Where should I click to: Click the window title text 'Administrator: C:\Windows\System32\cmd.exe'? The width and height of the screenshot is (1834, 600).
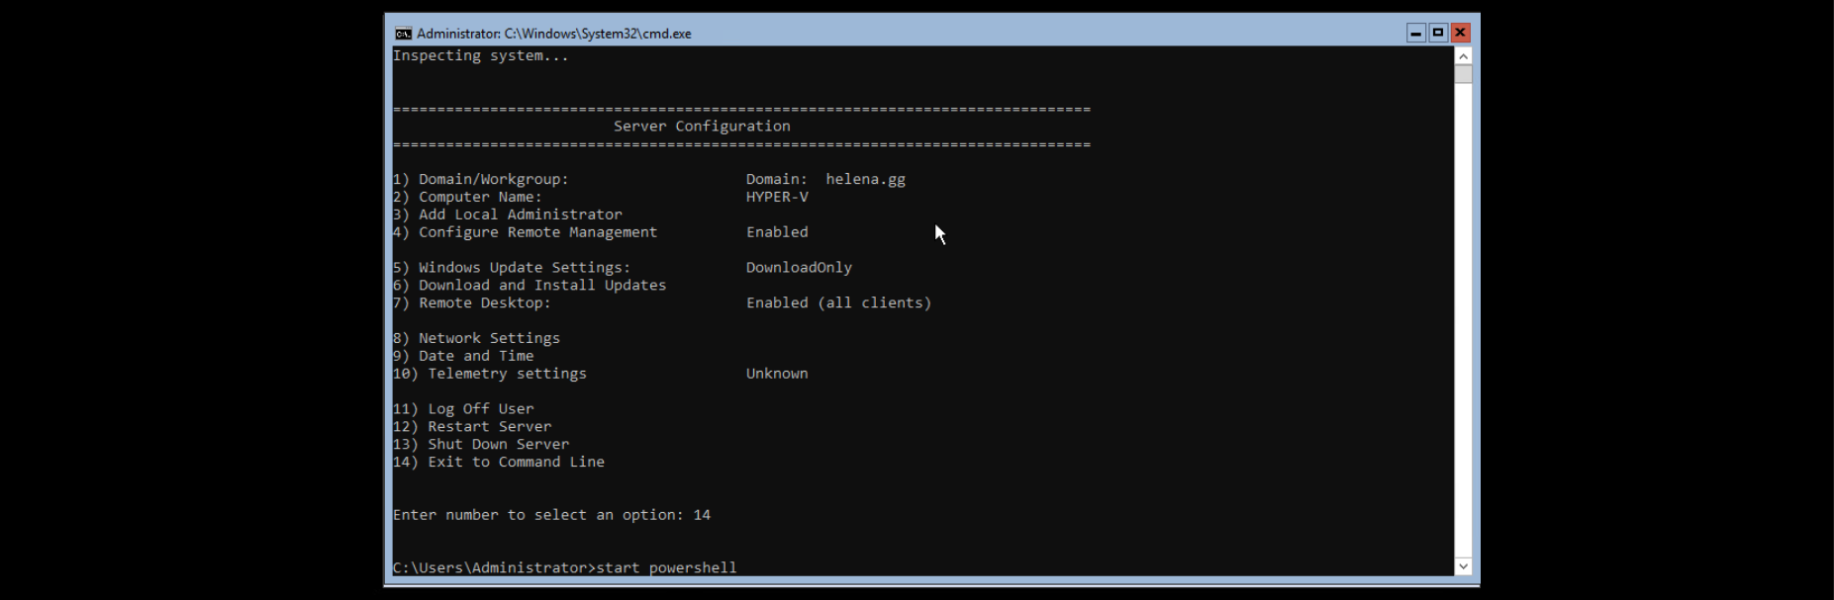pos(554,34)
